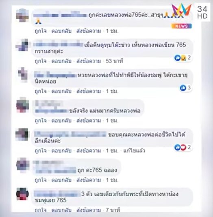Click ตอบกลับ under the 765 ฉลอง comment

61,180
